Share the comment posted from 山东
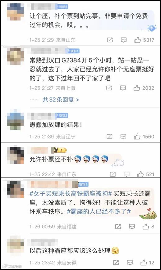Viewport: 161px width, 270px height. (x=110, y=40)
